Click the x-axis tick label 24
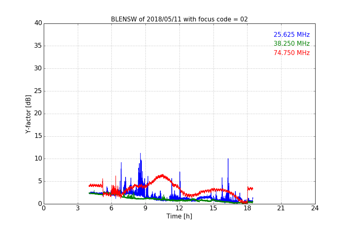This screenshot has width=350, height=233. [315, 208]
